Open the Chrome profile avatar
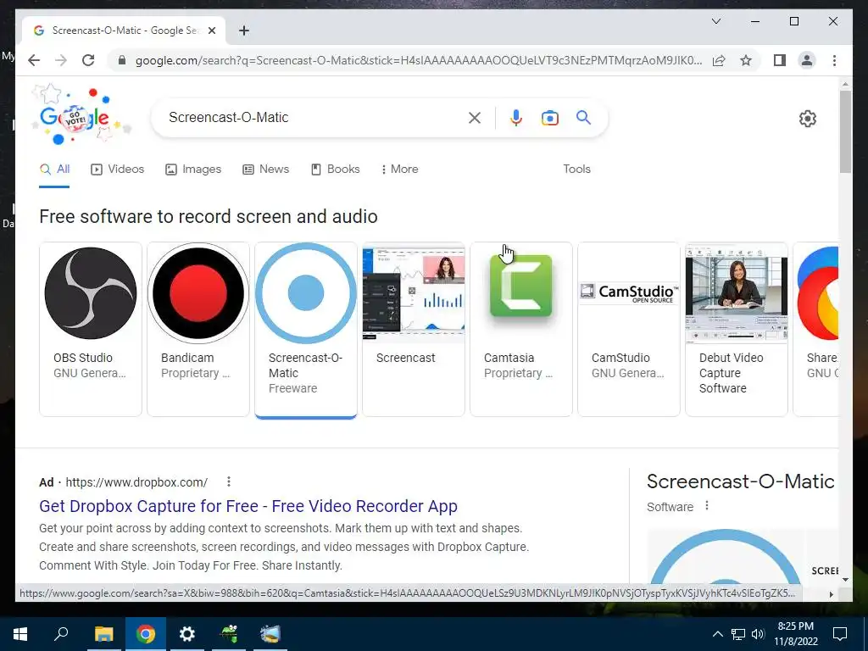 (x=807, y=60)
